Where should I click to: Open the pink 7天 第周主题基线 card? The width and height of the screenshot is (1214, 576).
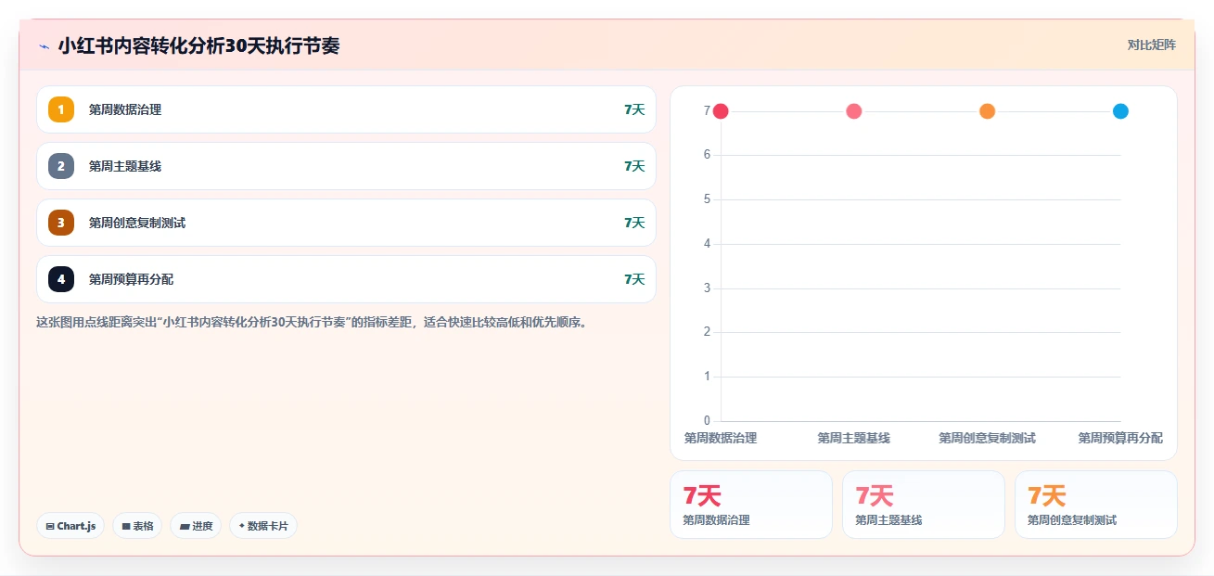pos(924,505)
